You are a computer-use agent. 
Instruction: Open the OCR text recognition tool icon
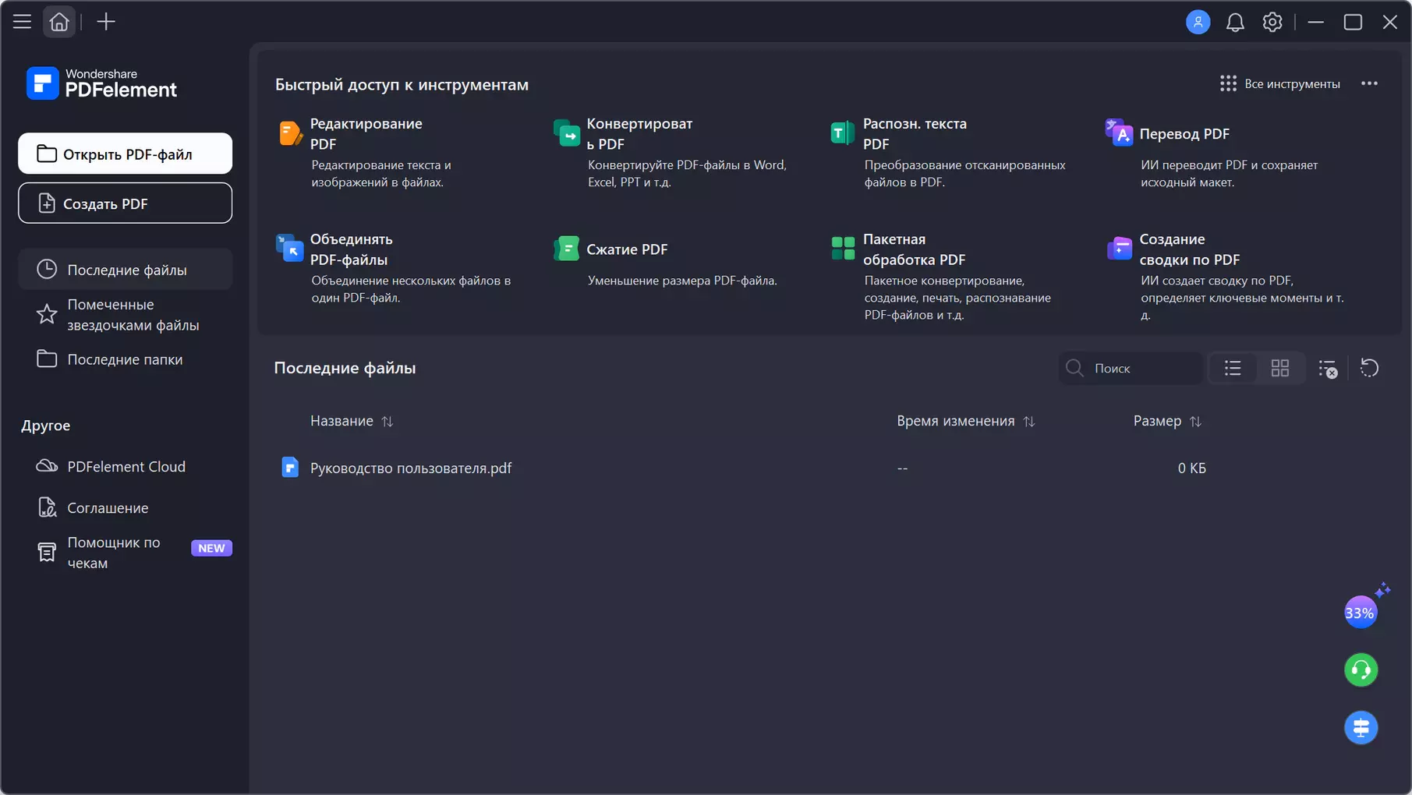843,133
